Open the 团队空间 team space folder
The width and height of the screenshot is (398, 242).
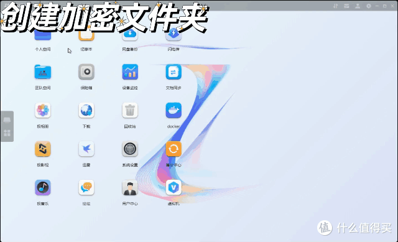[43, 72]
